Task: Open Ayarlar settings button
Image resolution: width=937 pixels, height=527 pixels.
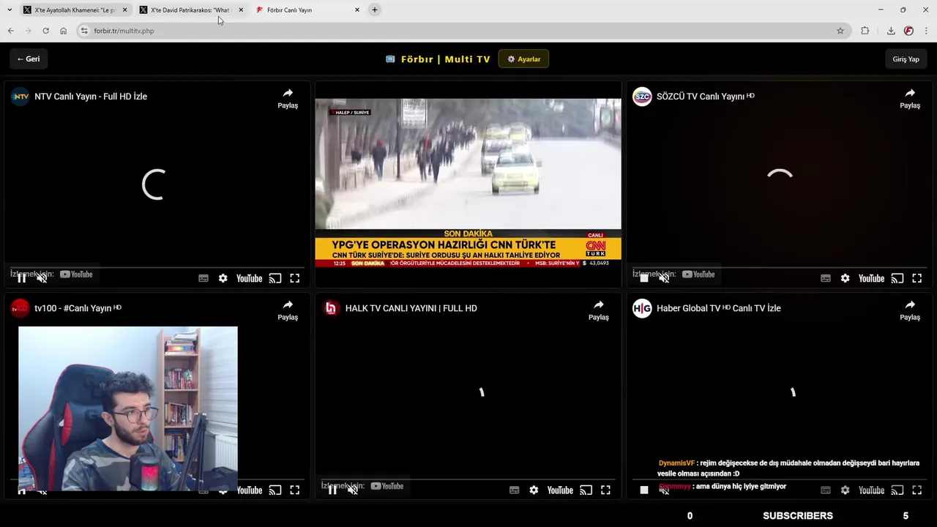Action: 523,59
